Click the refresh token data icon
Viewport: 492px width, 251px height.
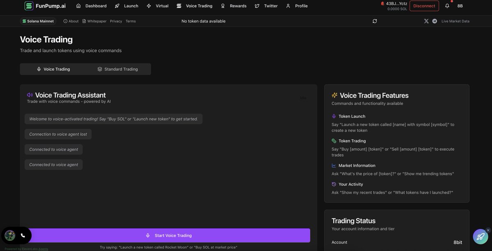pyautogui.click(x=375, y=21)
